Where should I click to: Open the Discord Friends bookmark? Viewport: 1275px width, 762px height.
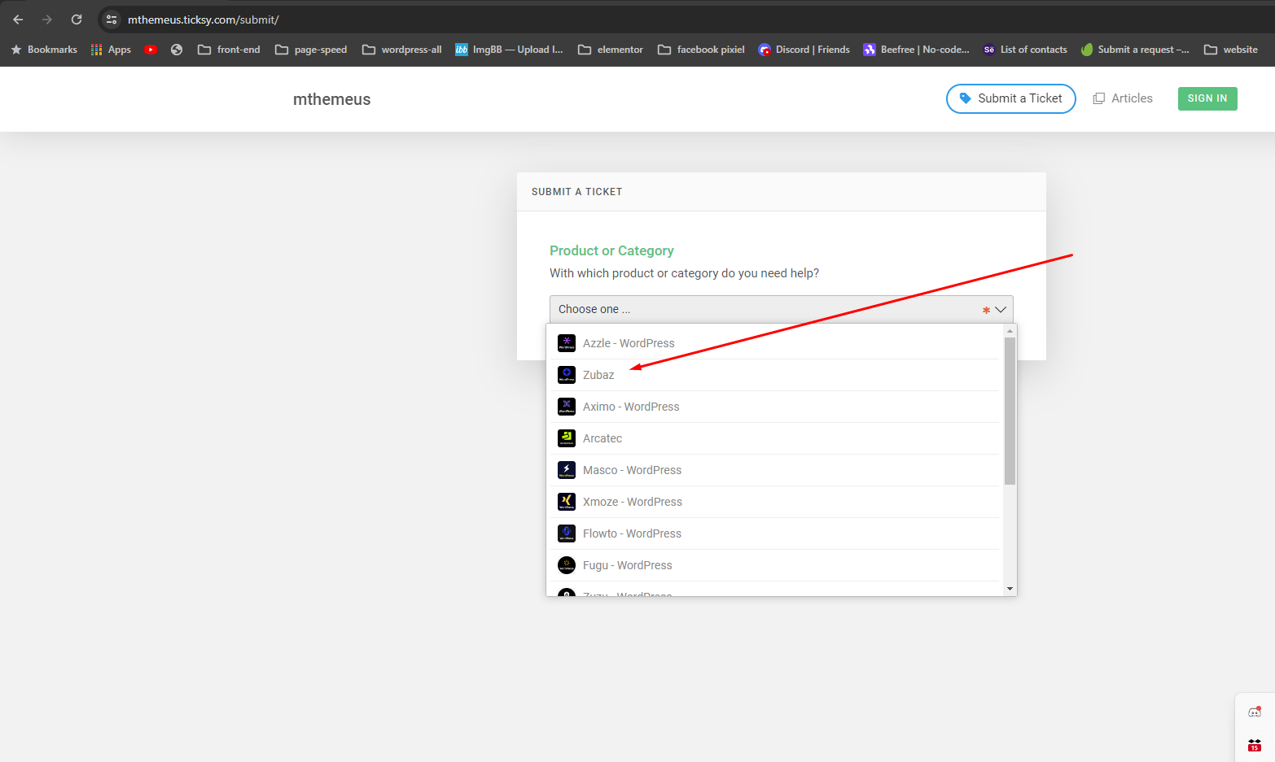coord(804,50)
